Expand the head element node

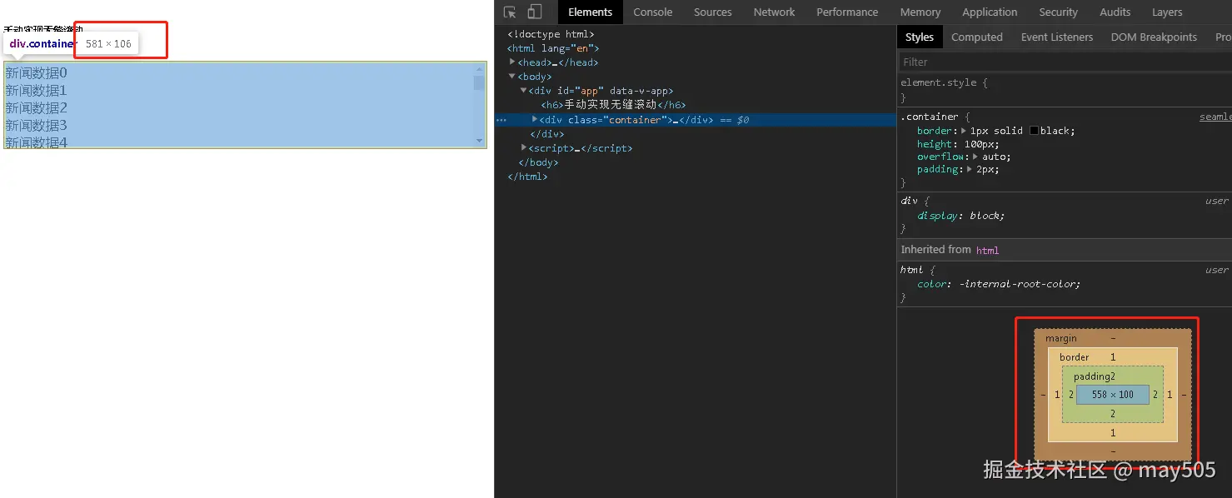(513, 62)
